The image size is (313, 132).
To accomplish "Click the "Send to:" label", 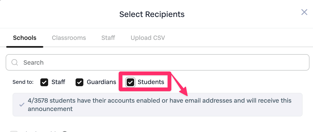I will point(23,82).
